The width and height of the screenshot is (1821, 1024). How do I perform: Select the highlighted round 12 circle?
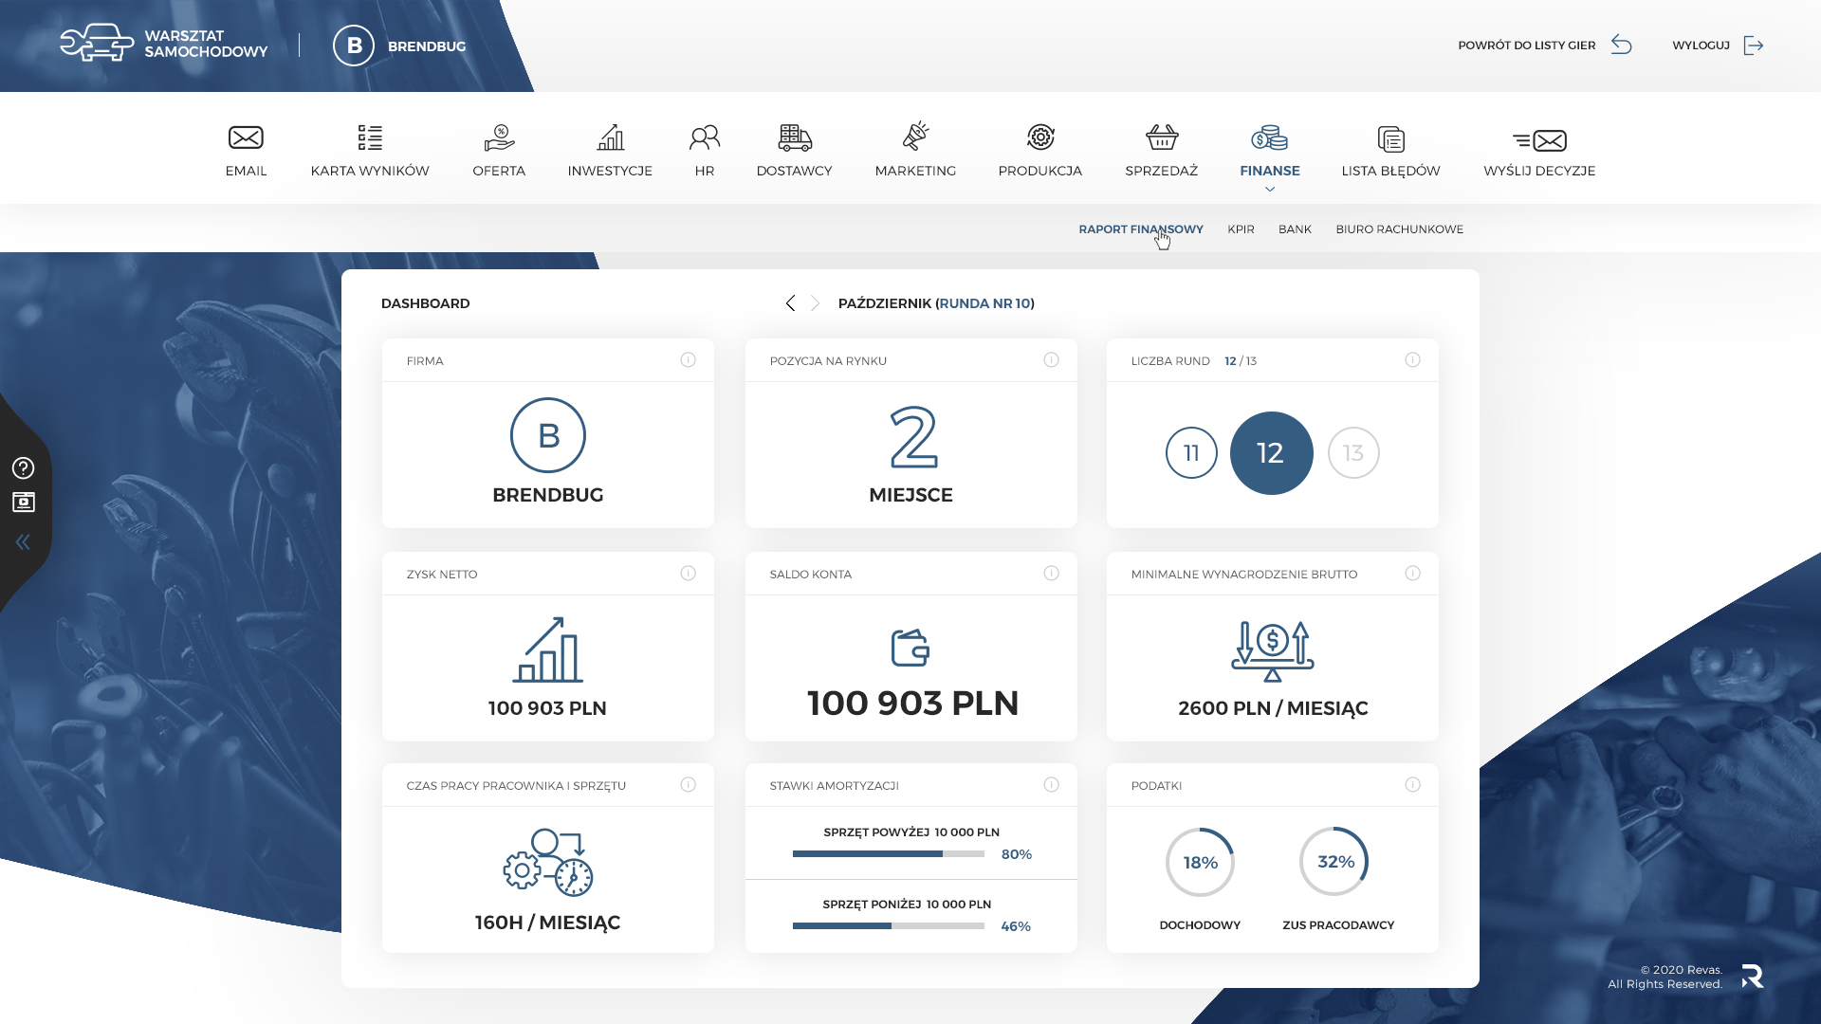click(x=1271, y=453)
